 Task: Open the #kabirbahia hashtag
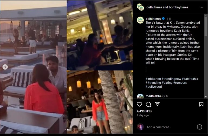tap(190, 79)
